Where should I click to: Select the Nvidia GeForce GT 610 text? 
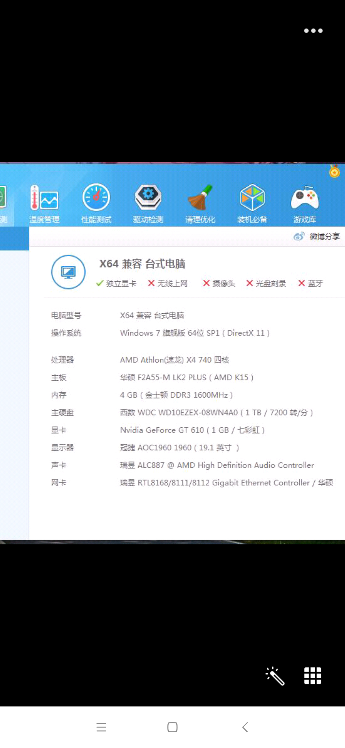193,430
